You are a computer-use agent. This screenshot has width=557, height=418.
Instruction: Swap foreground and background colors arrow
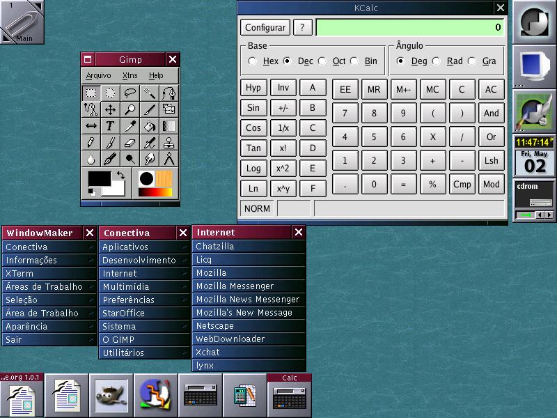coord(120,175)
